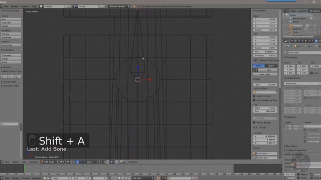The image size is (321, 180).
Task: Expand the History panel
Action: coord(6,67)
